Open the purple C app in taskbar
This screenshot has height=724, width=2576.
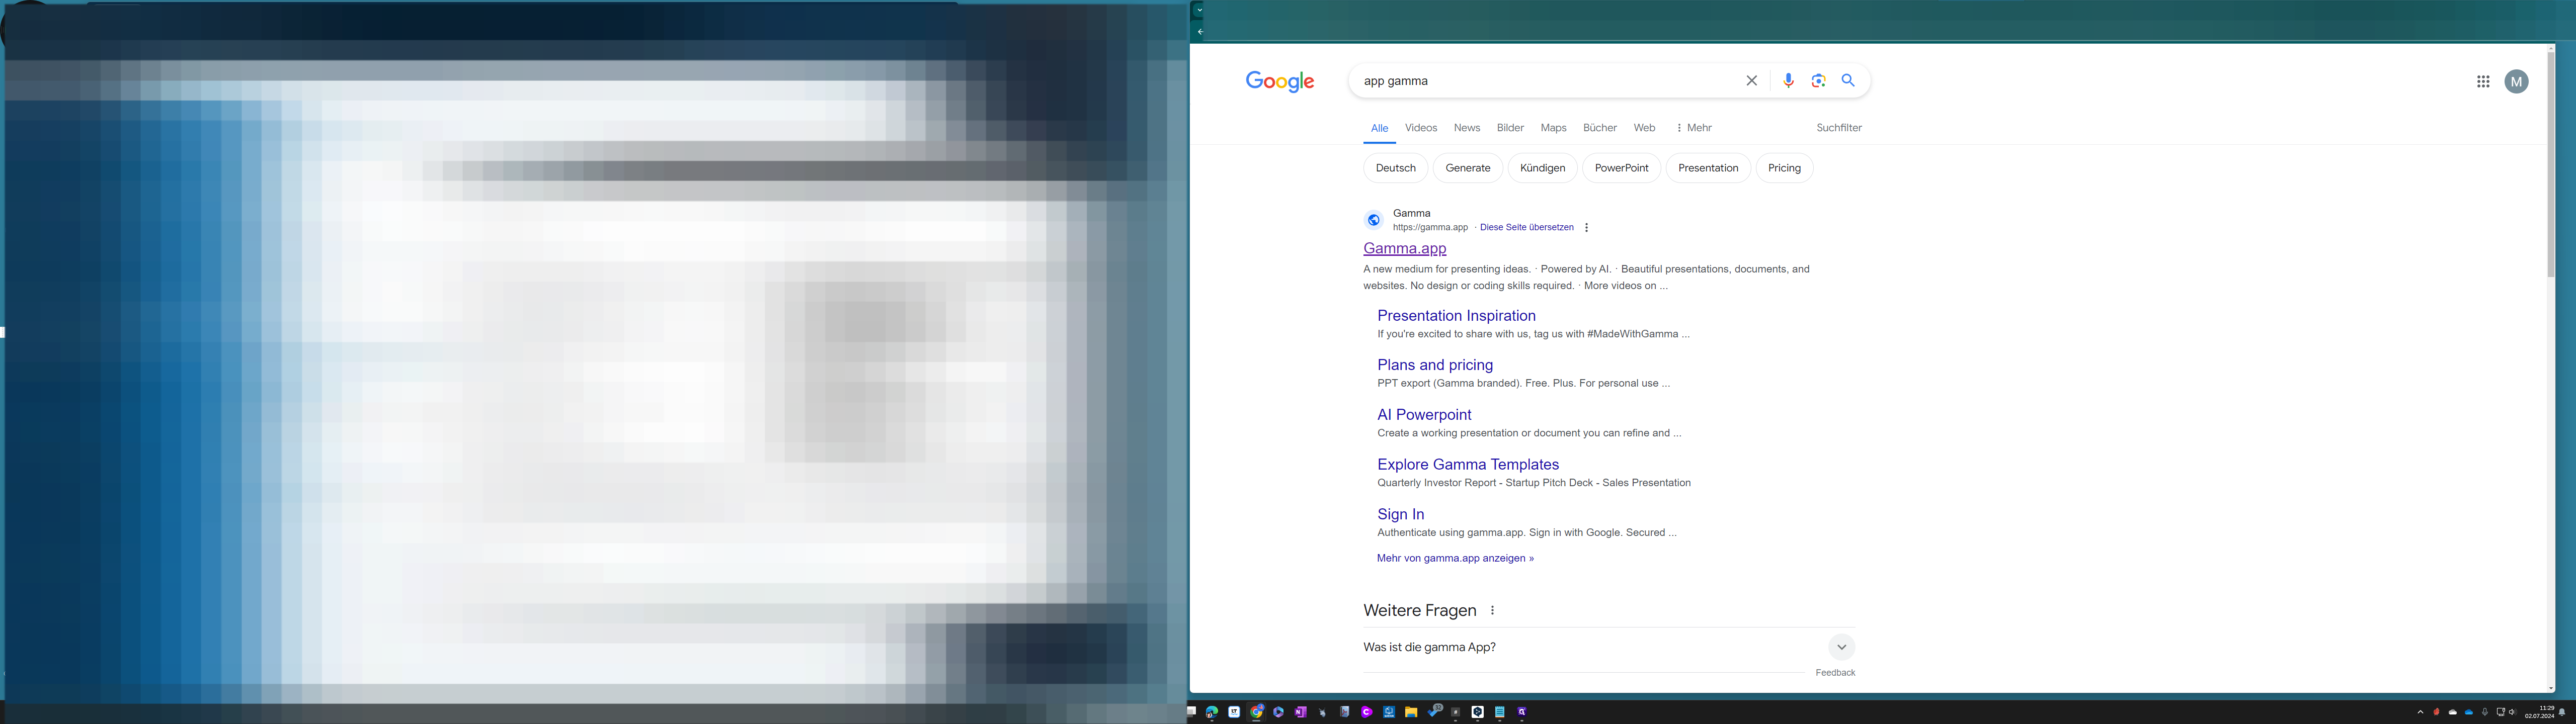[1367, 712]
